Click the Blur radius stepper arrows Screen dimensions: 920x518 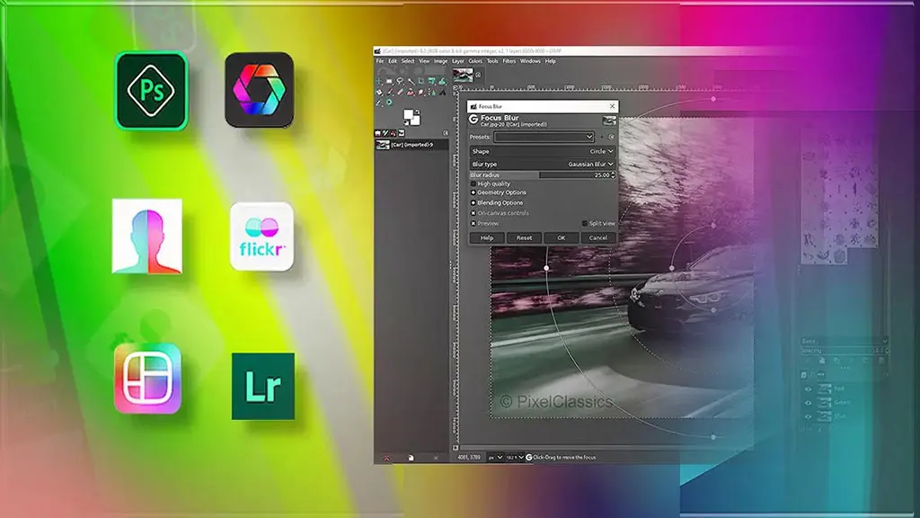tap(613, 175)
